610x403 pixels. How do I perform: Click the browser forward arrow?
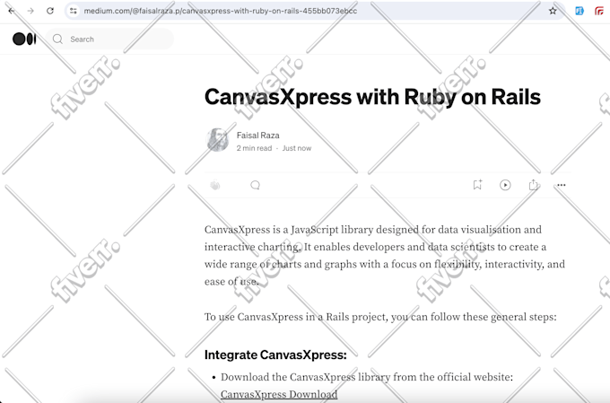pos(30,11)
